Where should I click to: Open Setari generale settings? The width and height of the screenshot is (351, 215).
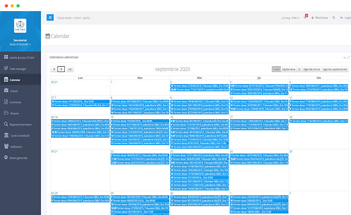(19, 158)
